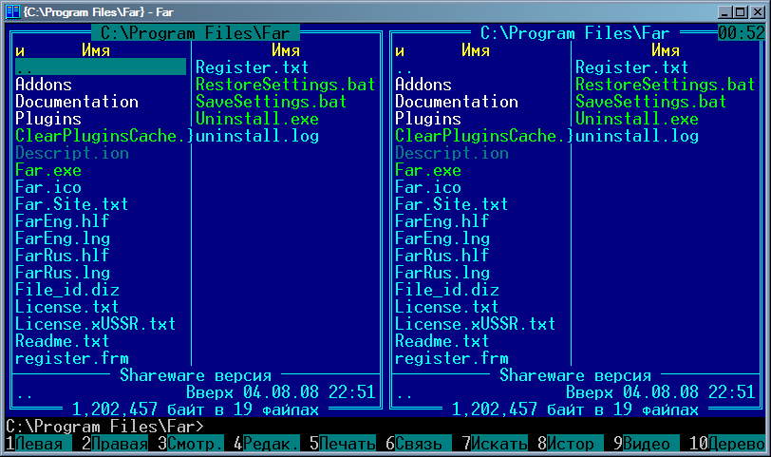Click the command line prompt C:\Program Files\Far>

coord(104,426)
